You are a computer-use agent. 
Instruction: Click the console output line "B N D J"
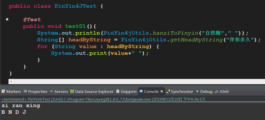click(x=14, y=112)
